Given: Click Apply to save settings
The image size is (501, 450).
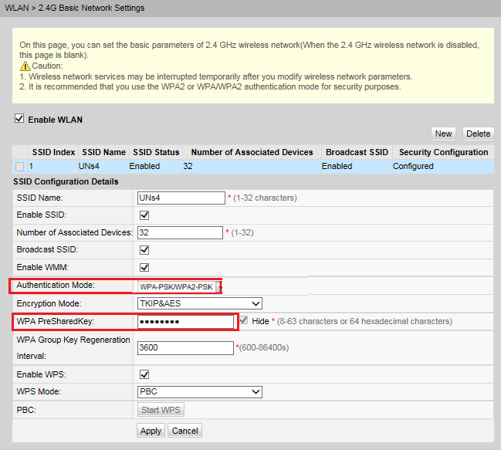Looking at the screenshot, I should coord(151,431).
